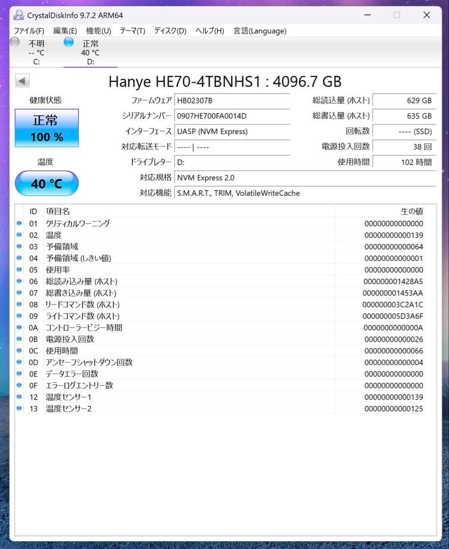The image size is (449, 549).
Task: Click the 正常 100% health status button
Action: [47, 128]
